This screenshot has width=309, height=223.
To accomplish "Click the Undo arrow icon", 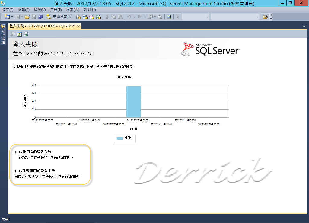I will [x=129, y=17].
